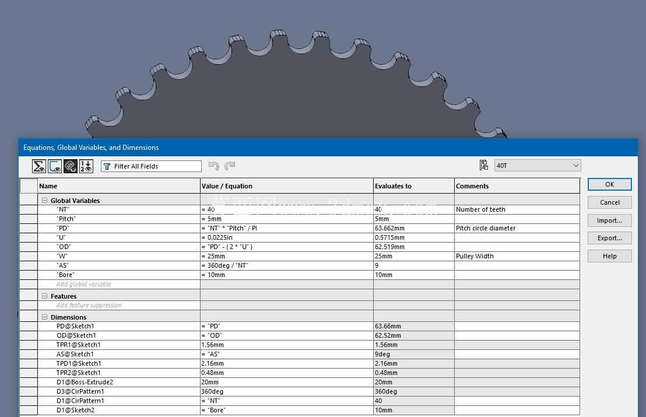The image size is (646, 417).
Task: Click the Number of teeth comment
Action: tap(480, 209)
